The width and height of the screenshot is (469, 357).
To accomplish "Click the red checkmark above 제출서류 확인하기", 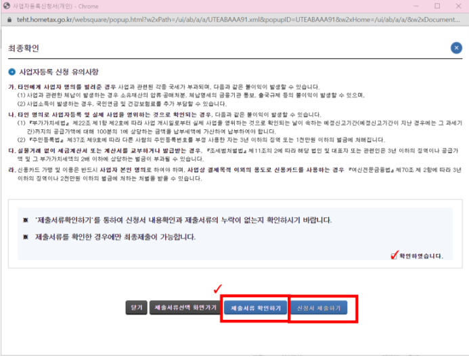I will coord(218,289).
